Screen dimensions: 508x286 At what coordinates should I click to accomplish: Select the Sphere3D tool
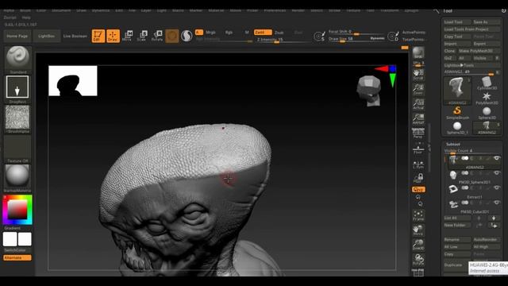(487, 113)
